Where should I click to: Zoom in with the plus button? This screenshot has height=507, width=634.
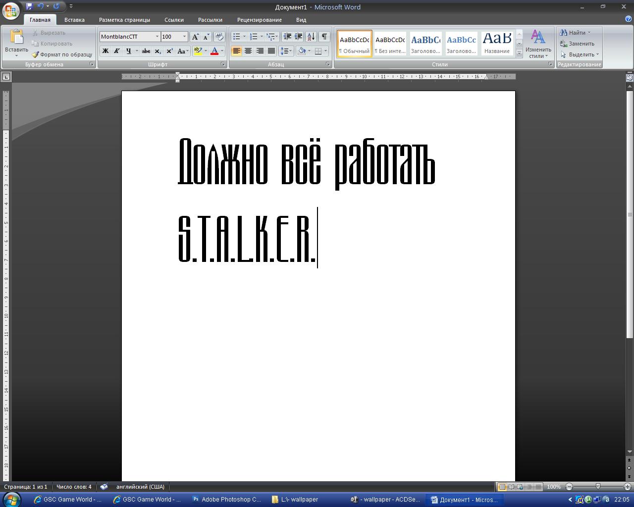click(x=628, y=487)
